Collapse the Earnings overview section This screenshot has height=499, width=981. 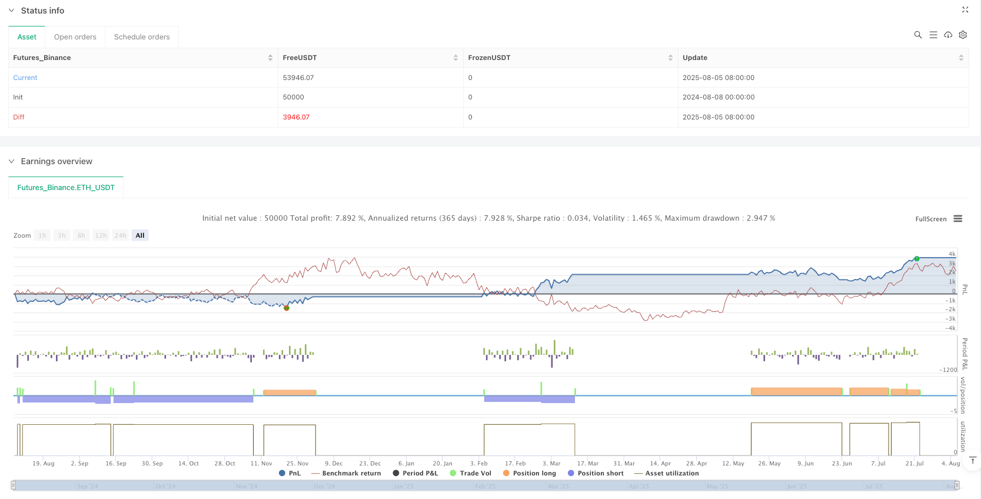11,161
